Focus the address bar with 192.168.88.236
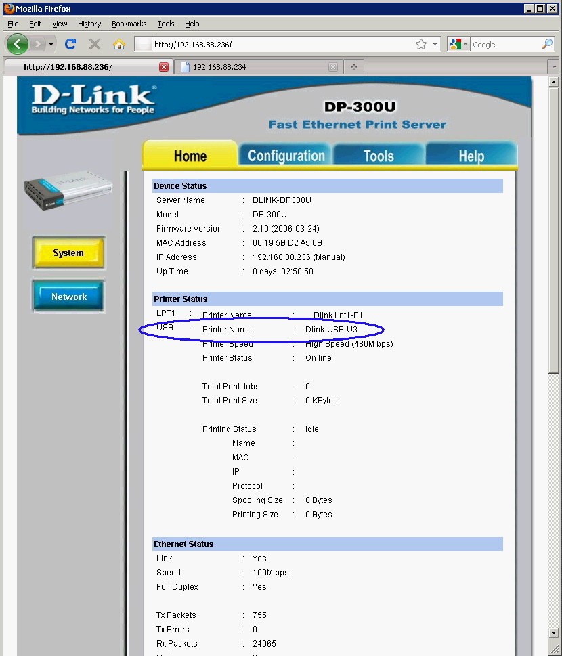This screenshot has height=656, width=562. [x=283, y=45]
